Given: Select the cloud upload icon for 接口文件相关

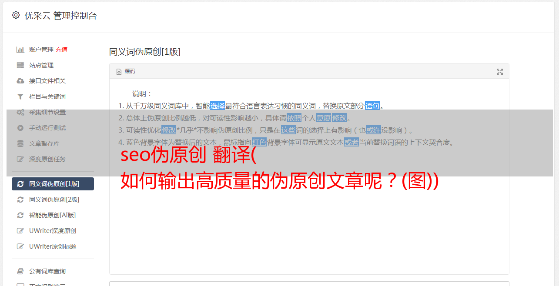Looking at the screenshot, I should 20,81.
